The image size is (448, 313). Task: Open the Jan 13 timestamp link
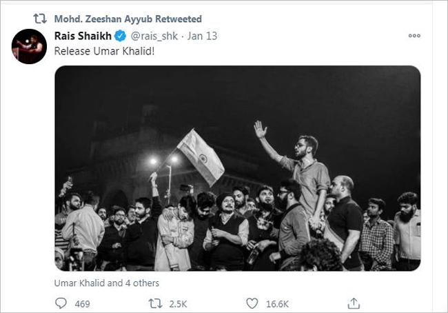[203, 36]
